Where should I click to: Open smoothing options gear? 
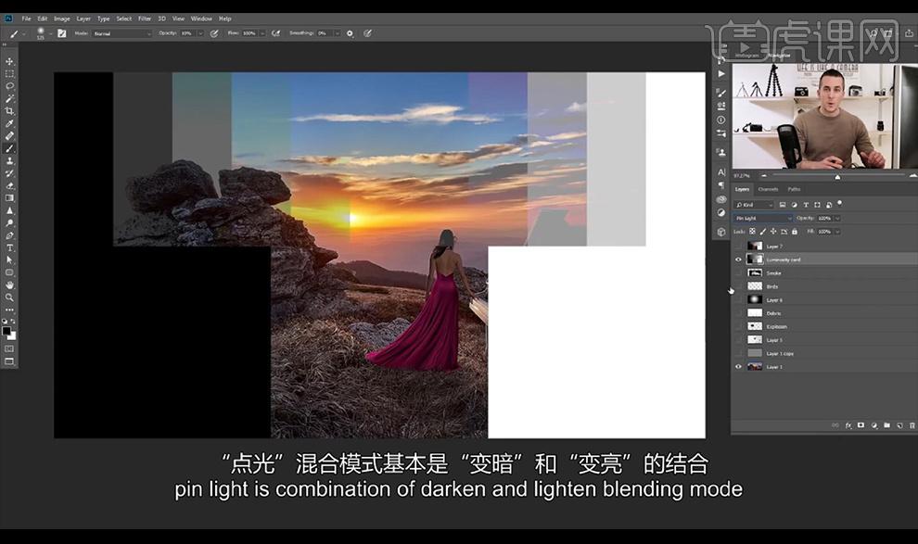click(351, 33)
